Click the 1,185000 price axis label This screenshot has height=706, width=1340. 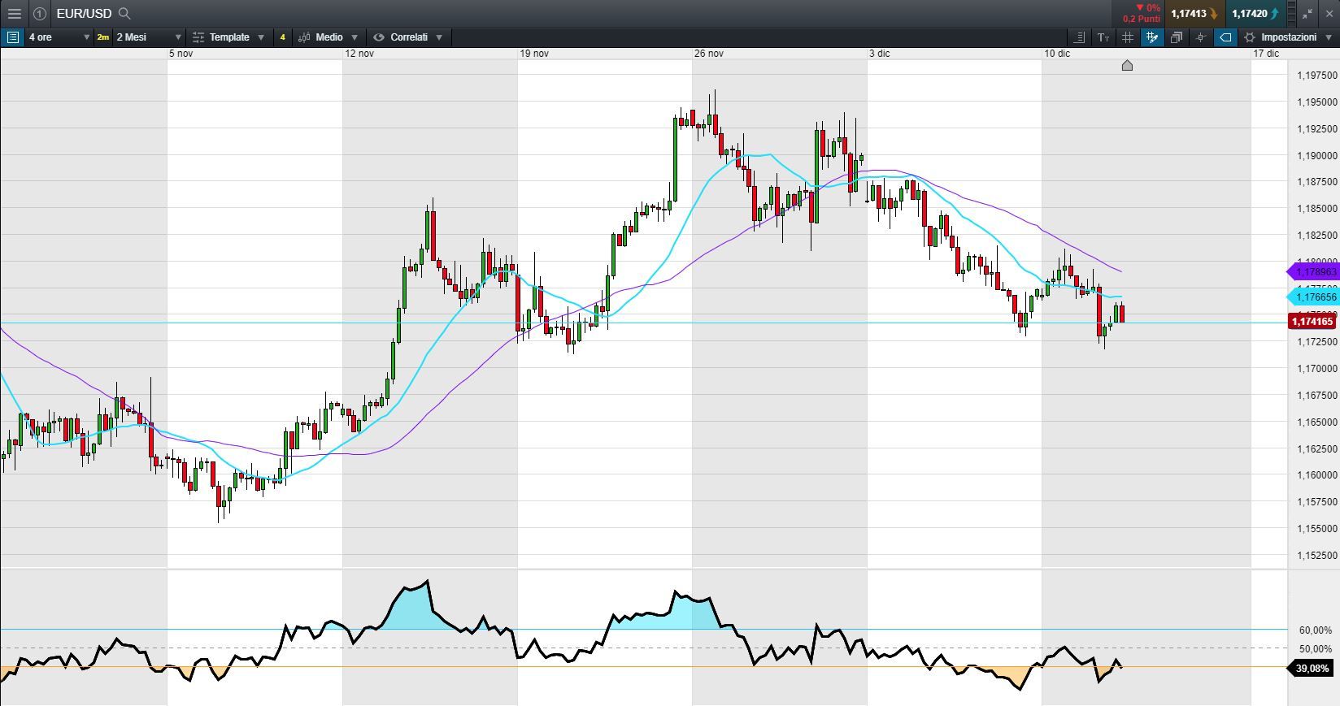coord(1317,209)
